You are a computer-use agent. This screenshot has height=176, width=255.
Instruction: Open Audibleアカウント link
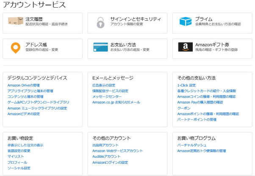tap(106, 156)
